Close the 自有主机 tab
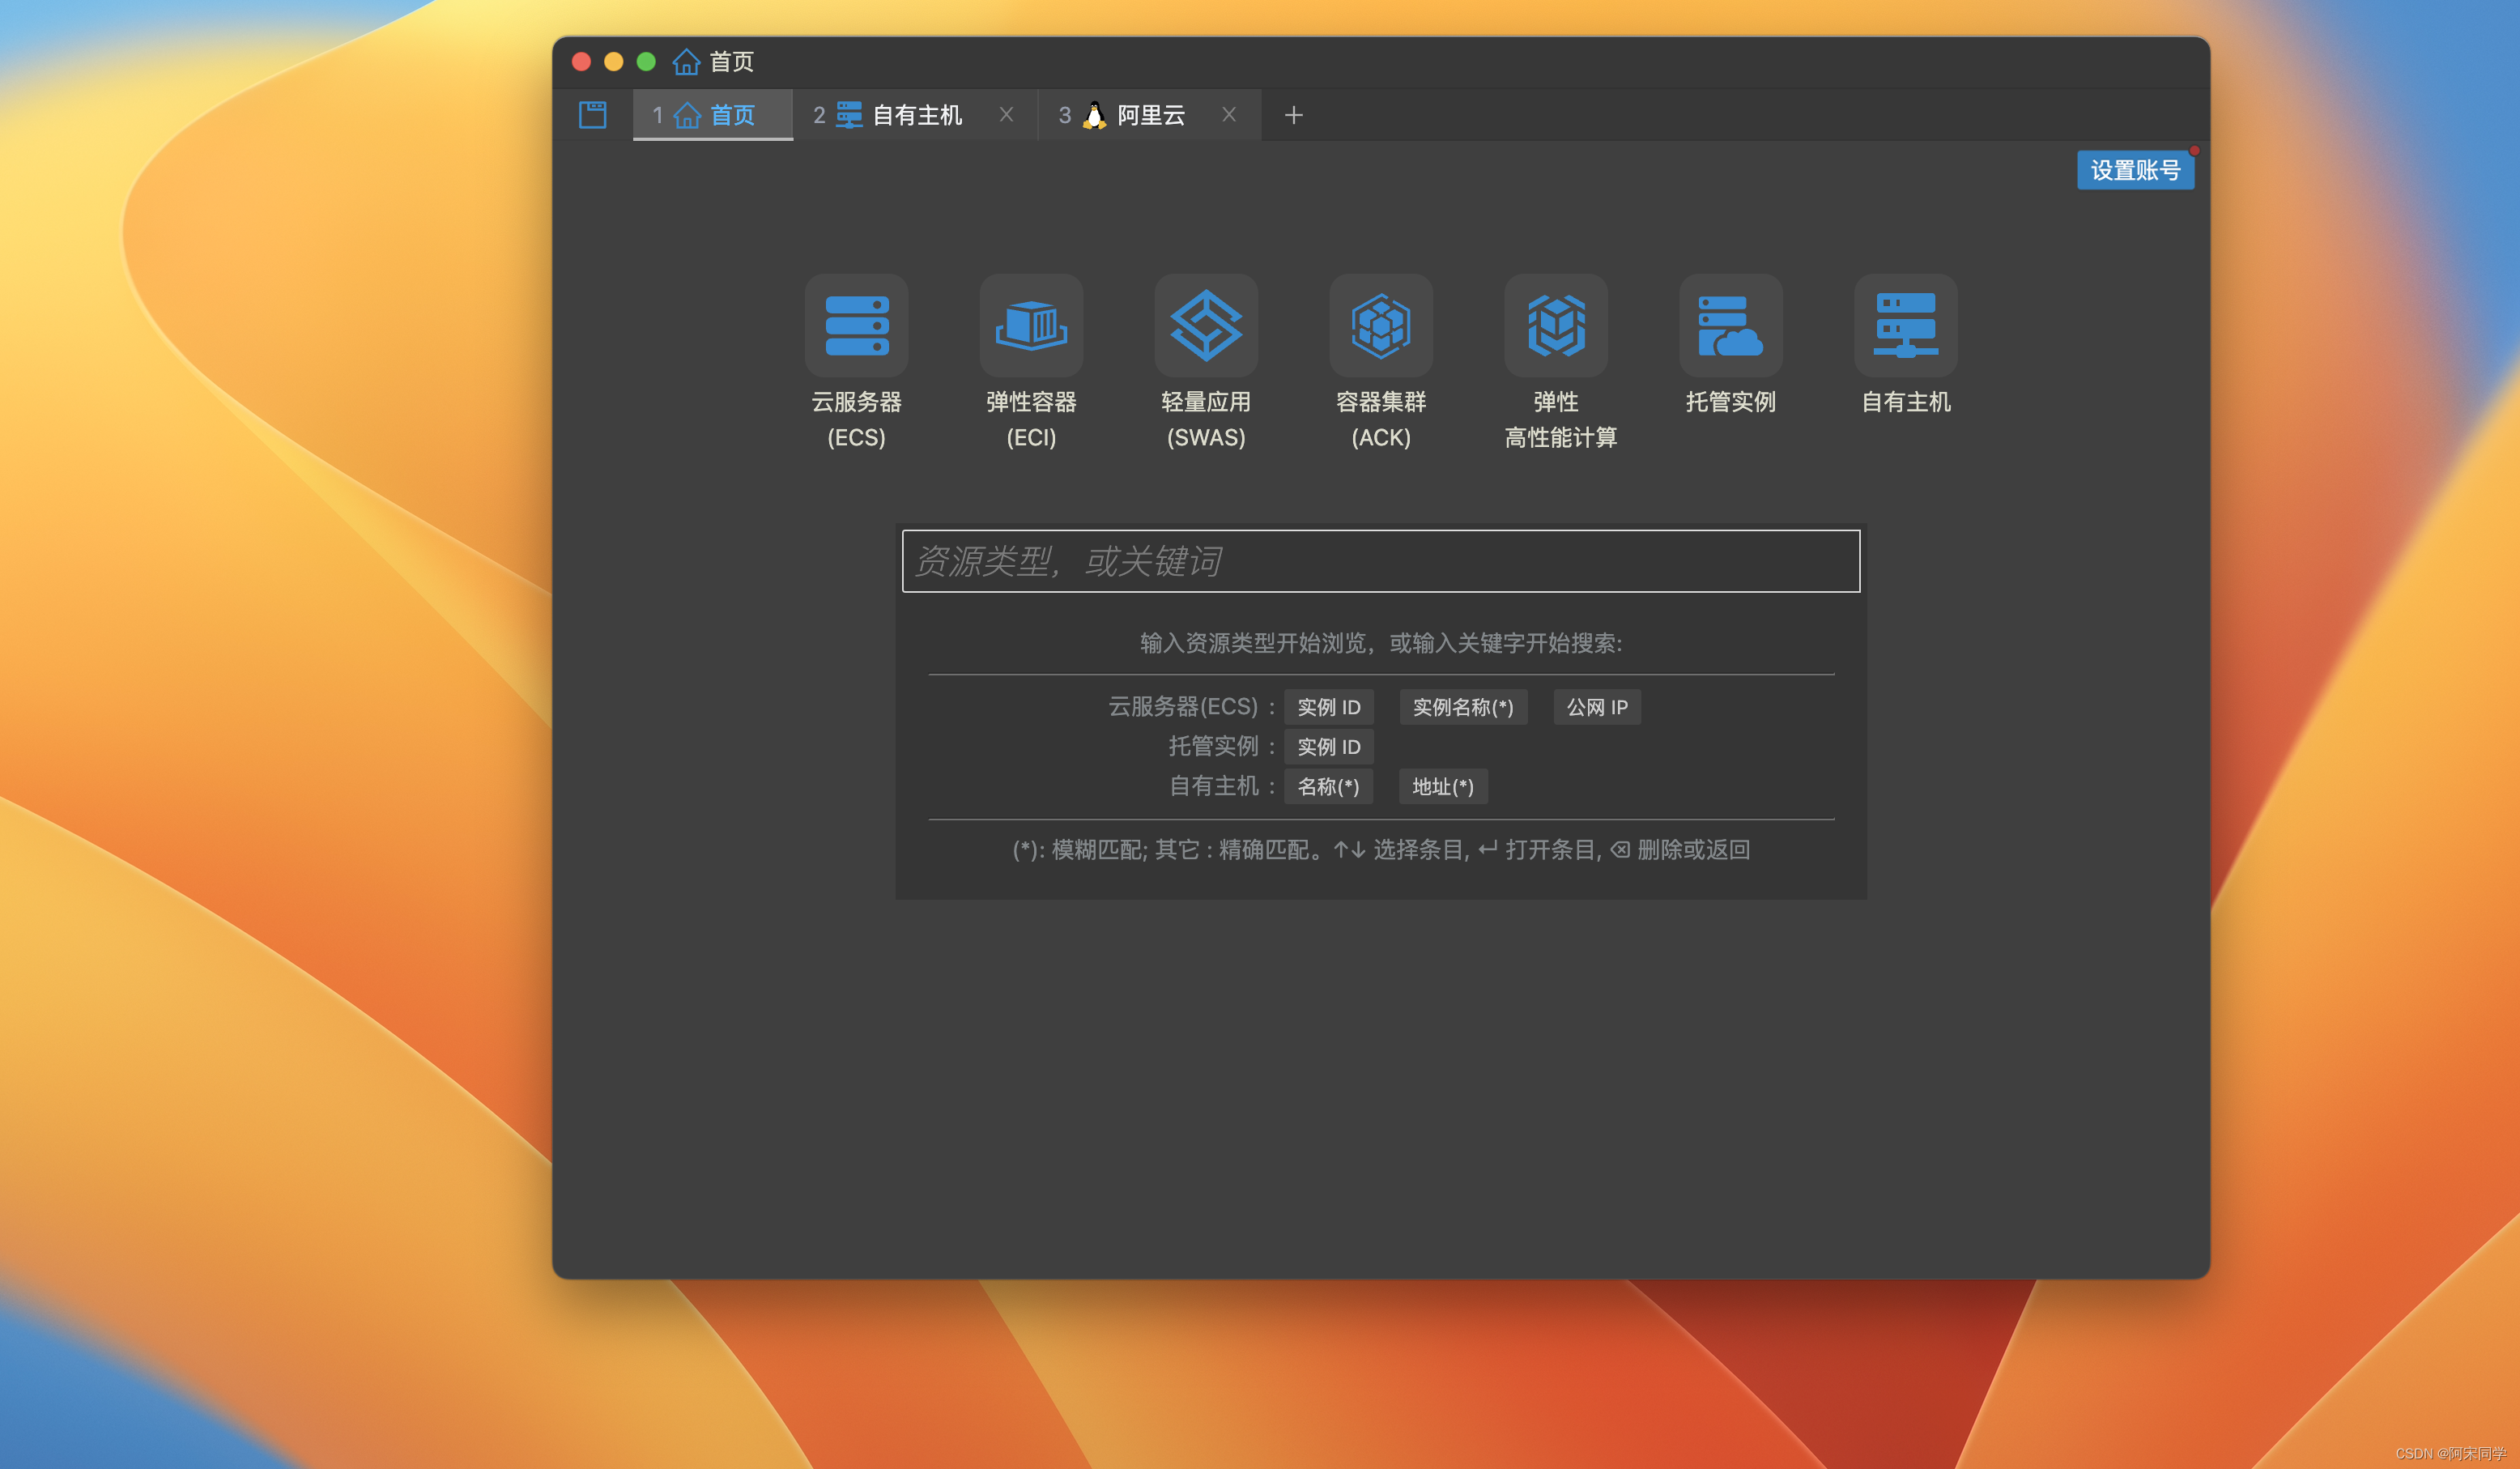2520x1469 pixels. click(1006, 115)
